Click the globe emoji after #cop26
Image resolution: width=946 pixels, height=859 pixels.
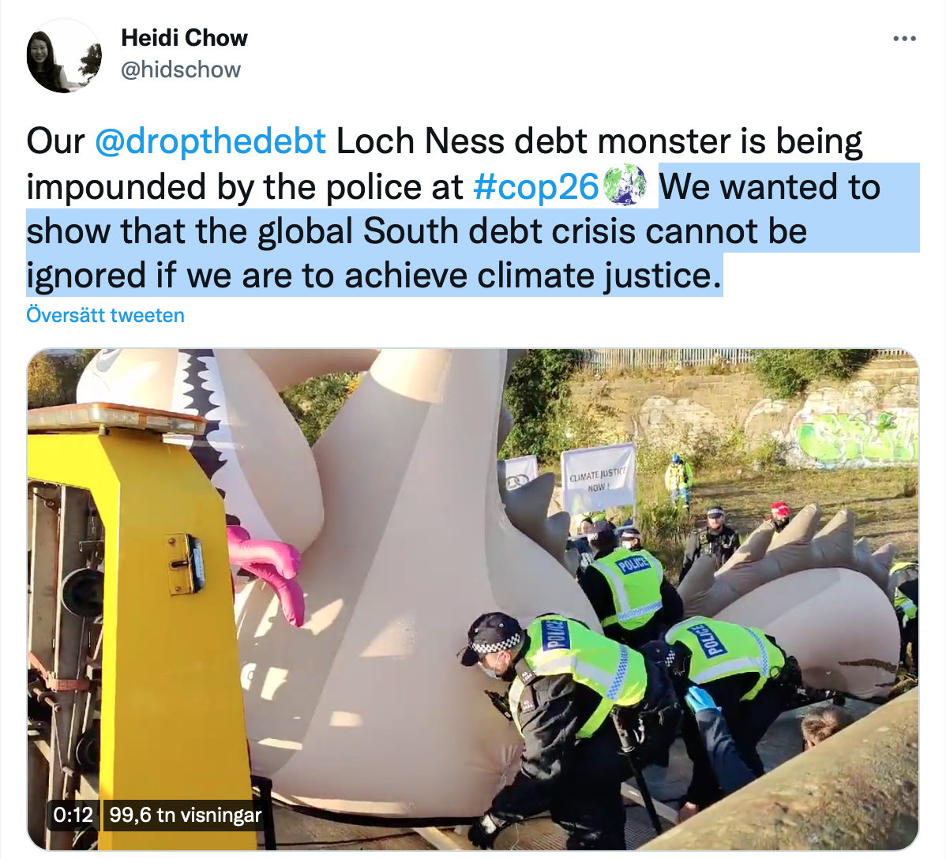point(625,186)
